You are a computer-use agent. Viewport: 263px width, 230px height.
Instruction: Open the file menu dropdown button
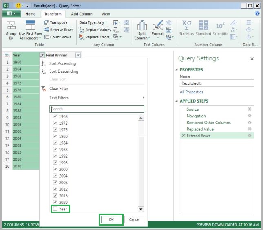coord(11,13)
